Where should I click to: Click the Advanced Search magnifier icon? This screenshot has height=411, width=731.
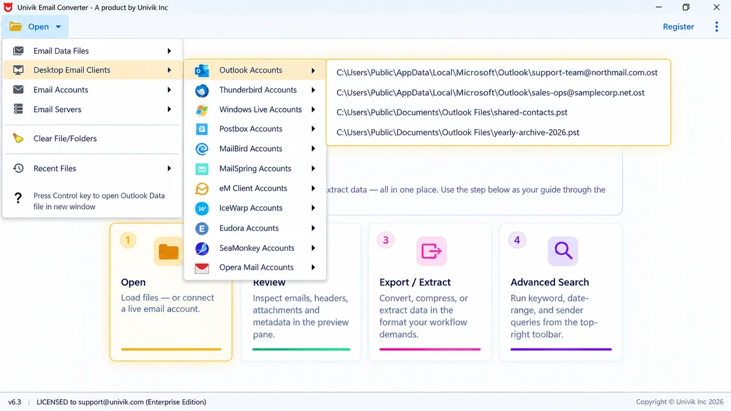click(563, 251)
